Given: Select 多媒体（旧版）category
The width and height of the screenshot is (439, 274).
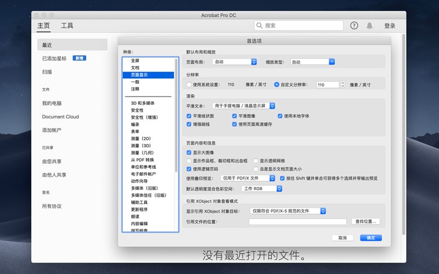Looking at the screenshot, I should 144,188.
